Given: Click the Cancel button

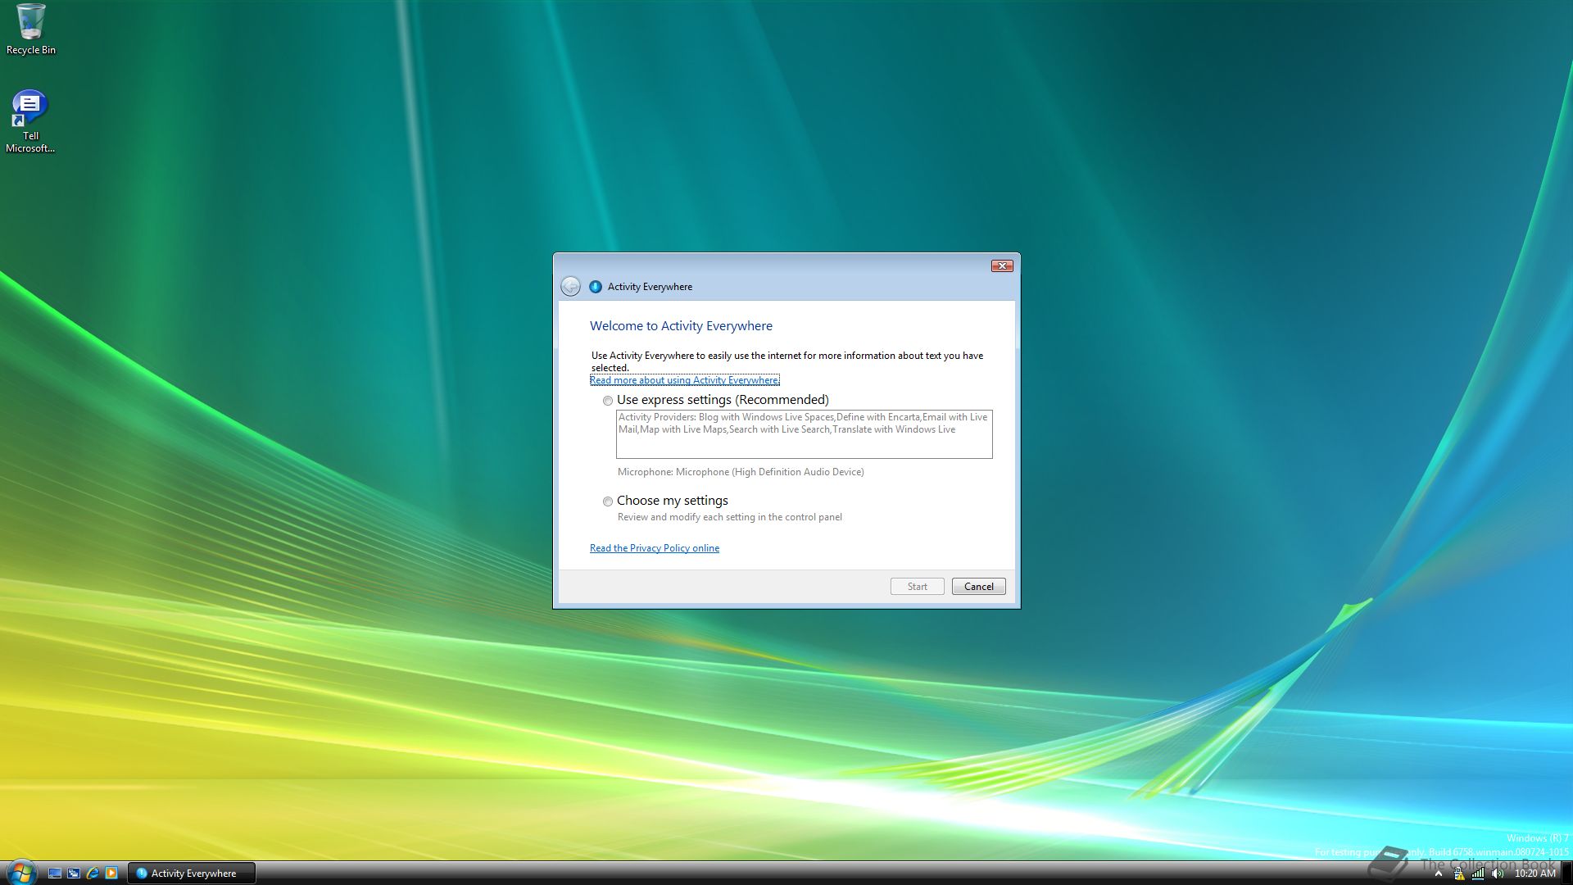Looking at the screenshot, I should pos(979,587).
